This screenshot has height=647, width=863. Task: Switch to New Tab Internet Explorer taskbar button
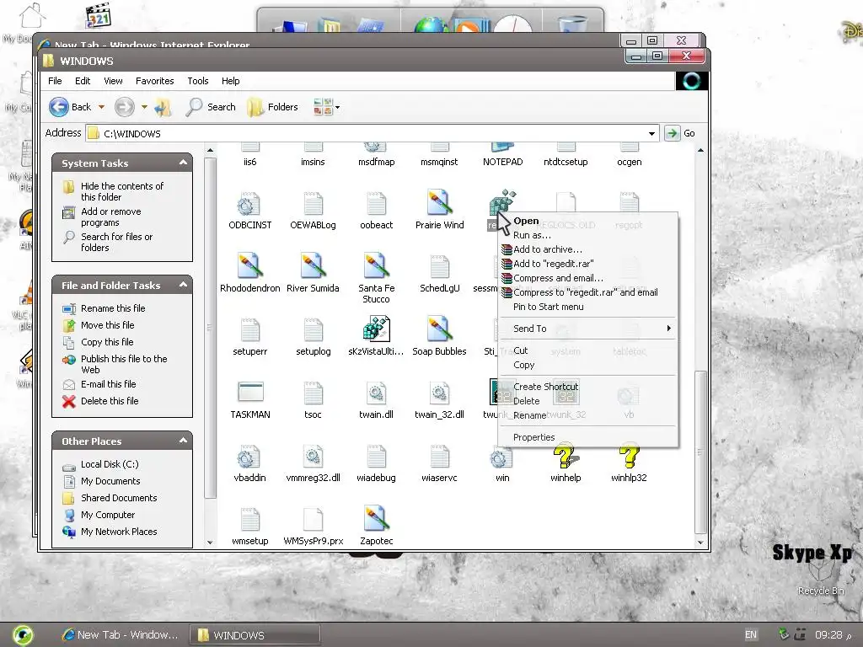[121, 635]
